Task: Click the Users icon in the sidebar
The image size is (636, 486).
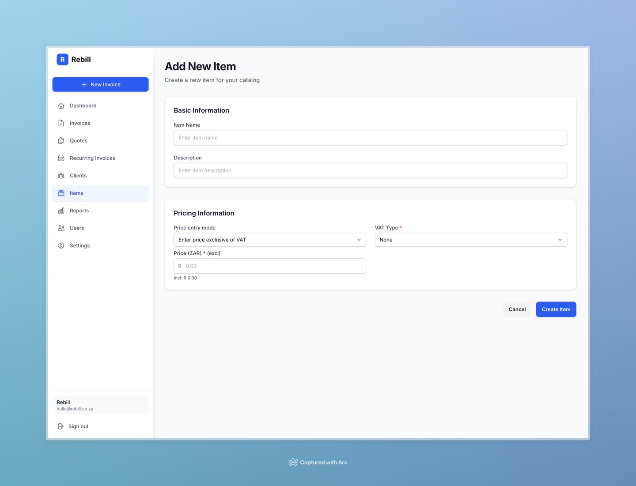Action: (x=61, y=228)
